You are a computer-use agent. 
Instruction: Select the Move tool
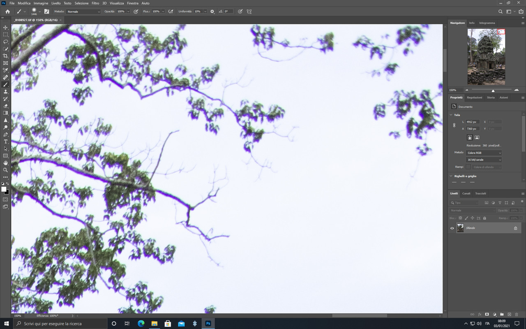point(5,28)
